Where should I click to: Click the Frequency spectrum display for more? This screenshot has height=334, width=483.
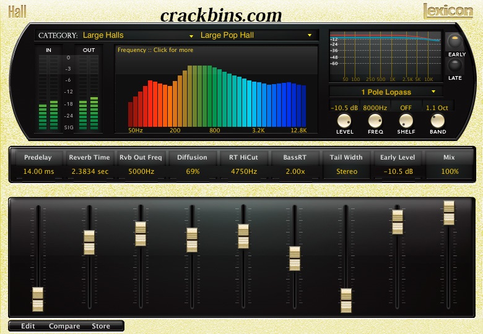[x=216, y=89]
